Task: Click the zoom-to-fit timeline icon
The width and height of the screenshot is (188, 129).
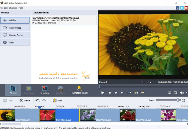Action: (x=184, y=100)
